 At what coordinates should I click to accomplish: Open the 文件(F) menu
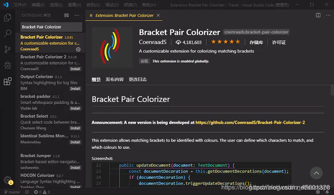tap(20, 5)
